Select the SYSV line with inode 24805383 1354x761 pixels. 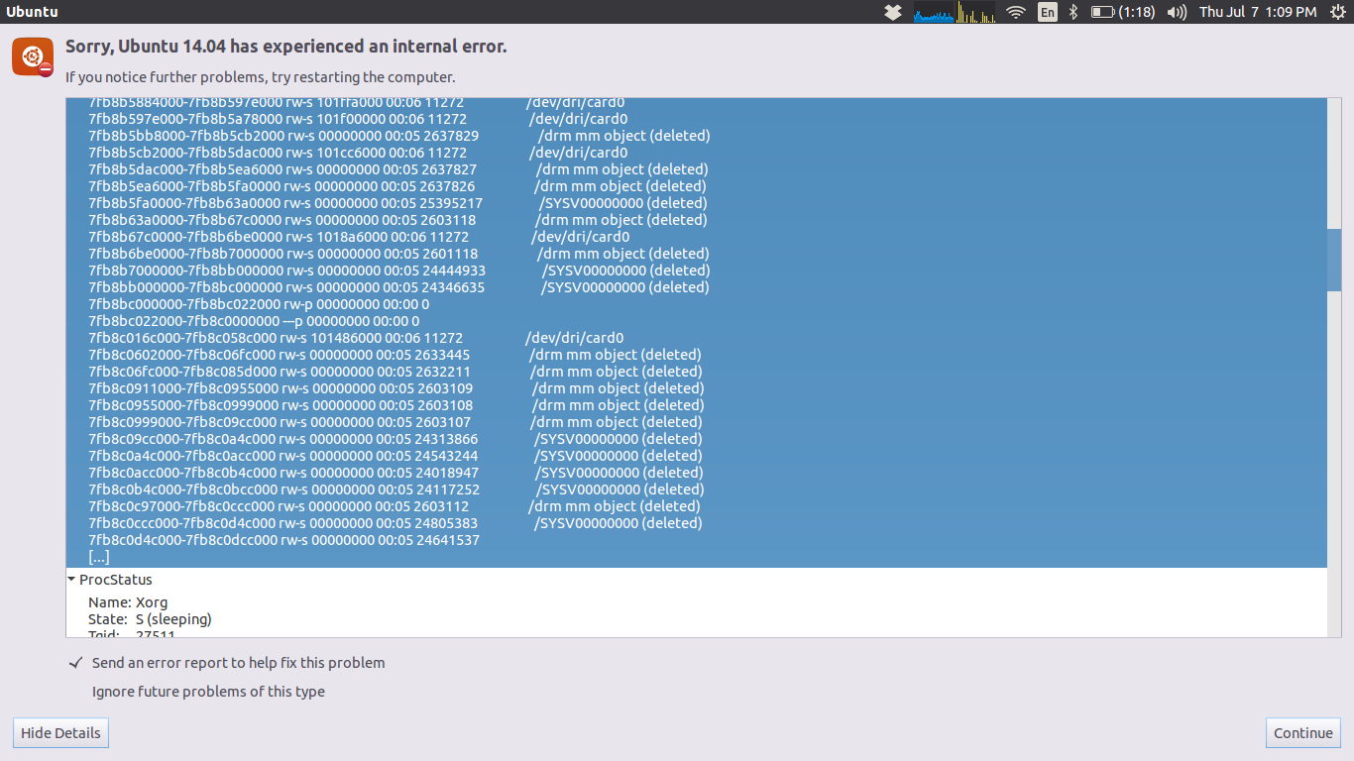395,523
